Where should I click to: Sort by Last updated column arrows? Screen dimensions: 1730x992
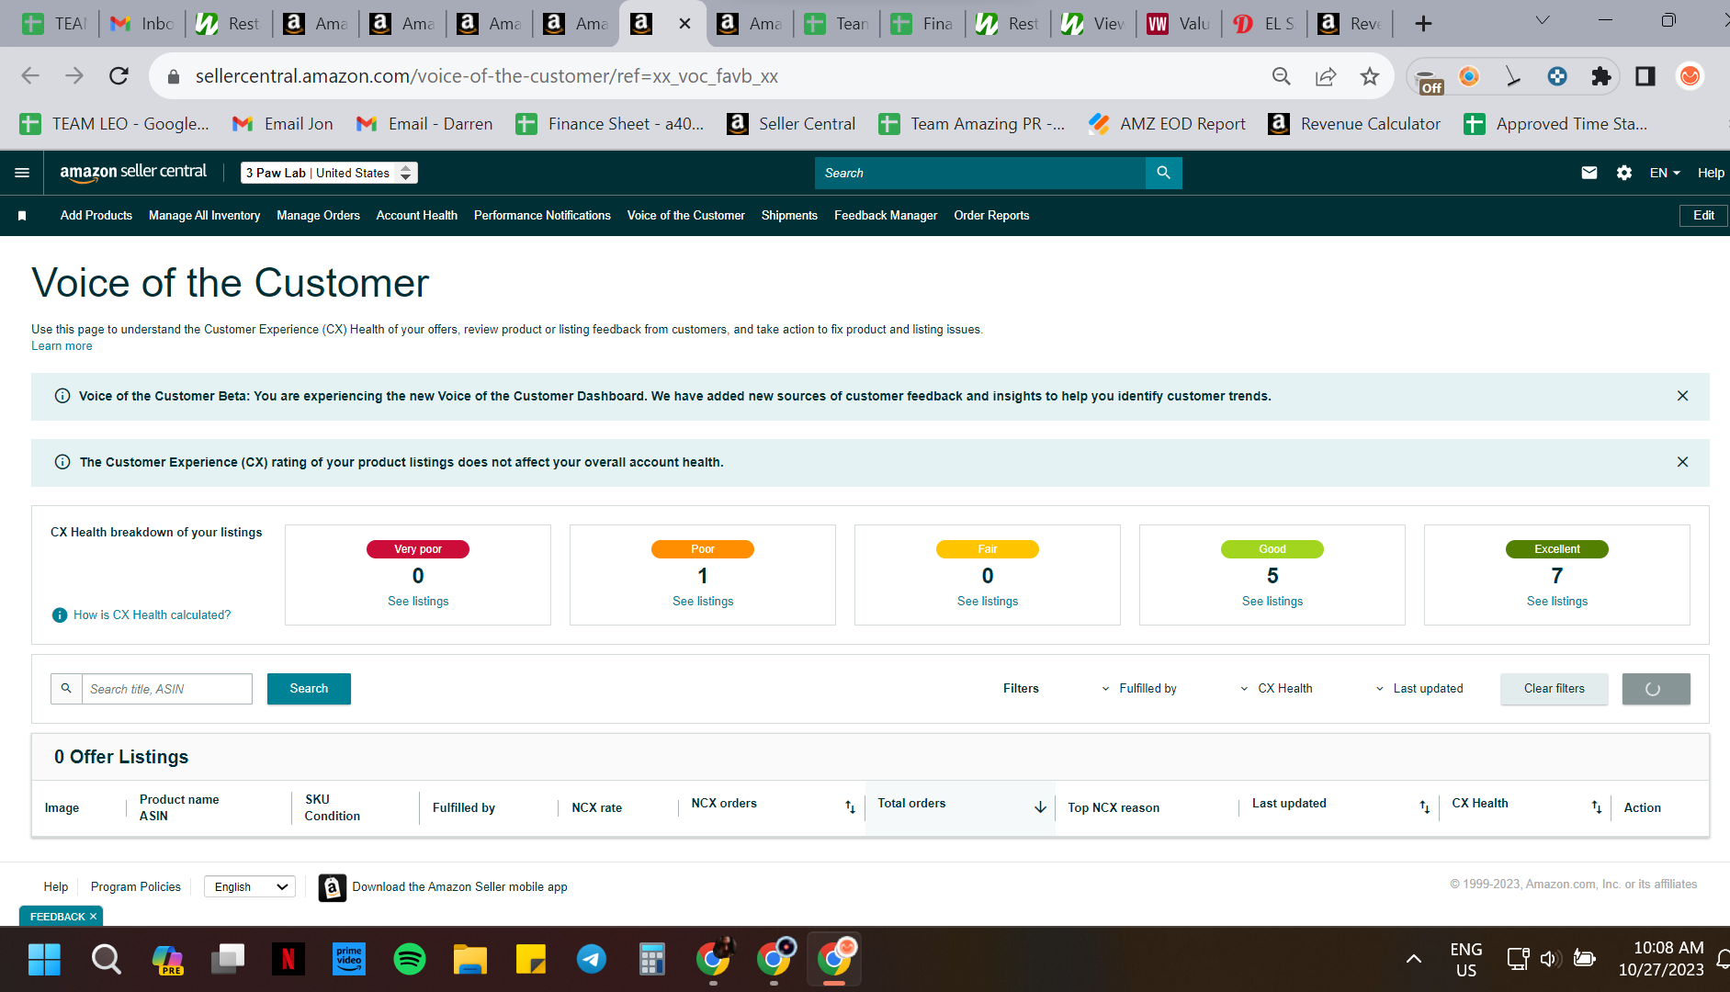click(1424, 807)
